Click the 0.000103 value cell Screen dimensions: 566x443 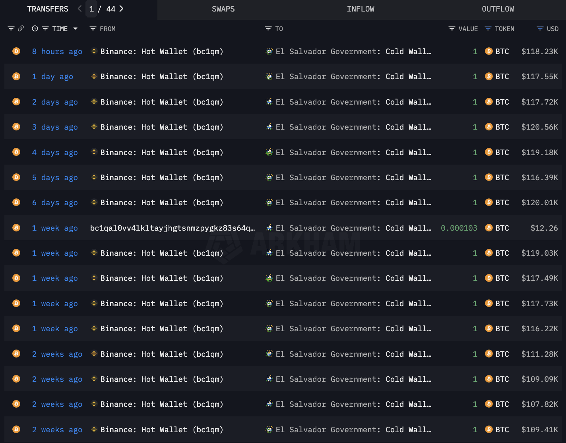point(459,228)
